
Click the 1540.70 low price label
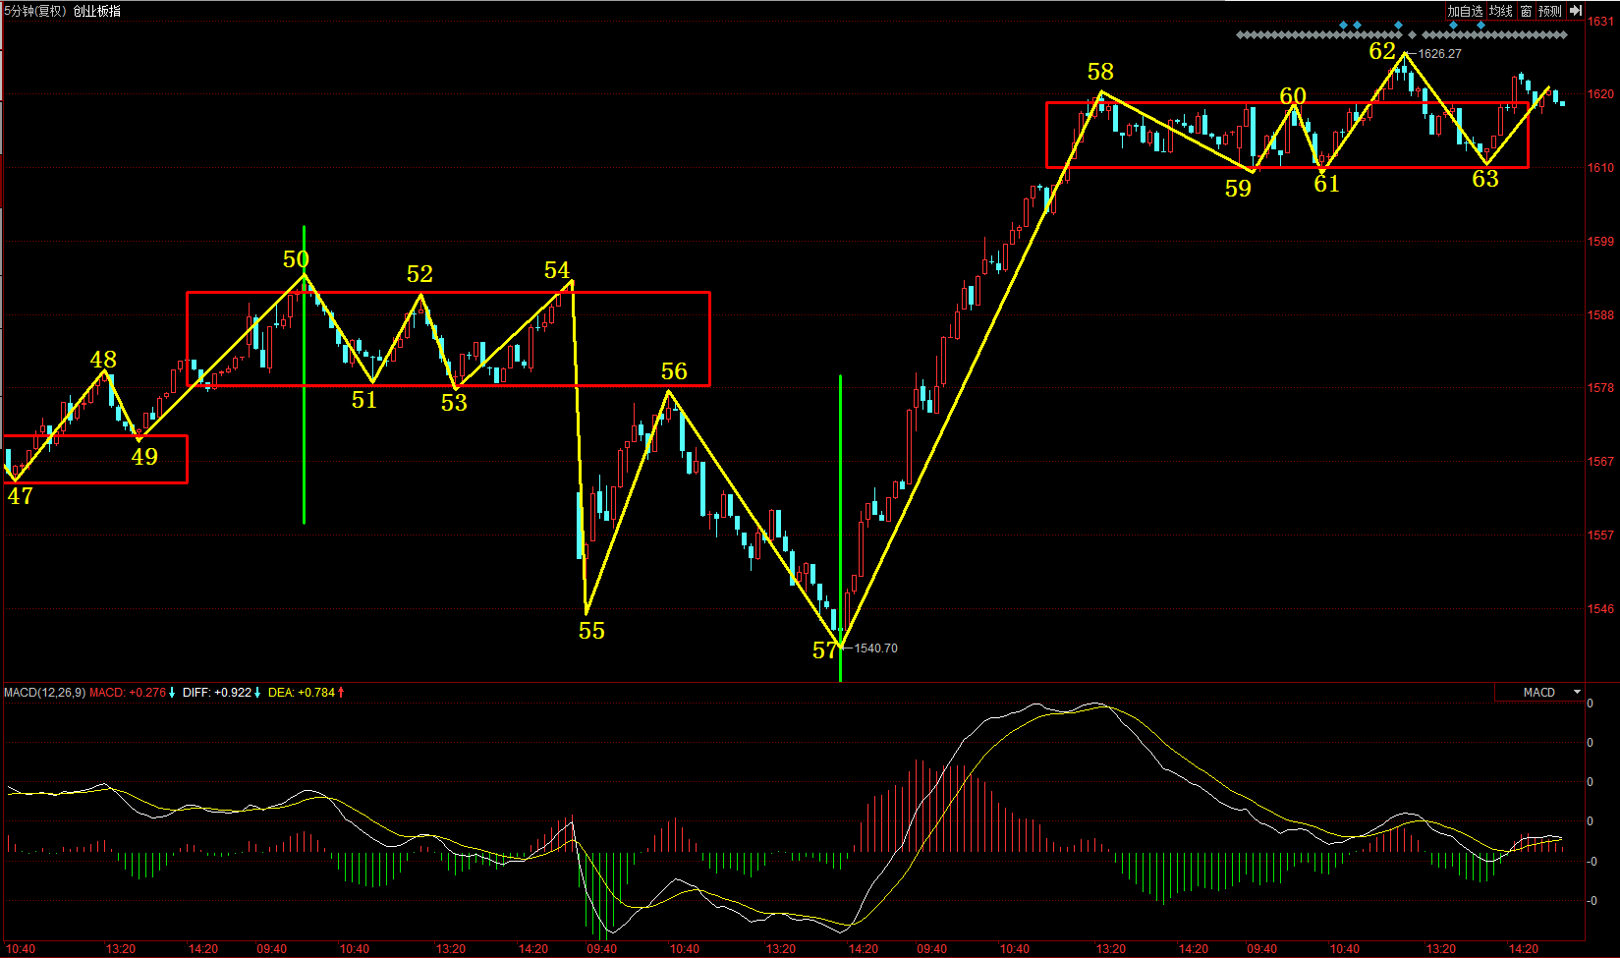point(875,648)
